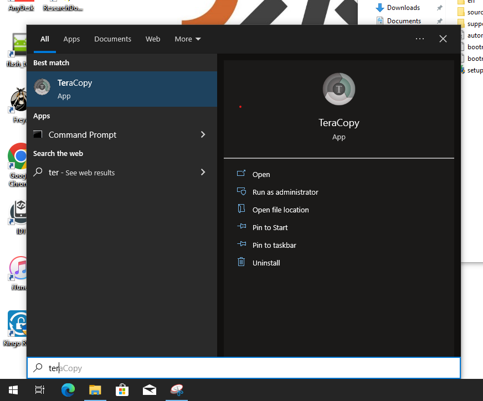
Task: Unpin Documents using its pin icon
Action: [440, 21]
